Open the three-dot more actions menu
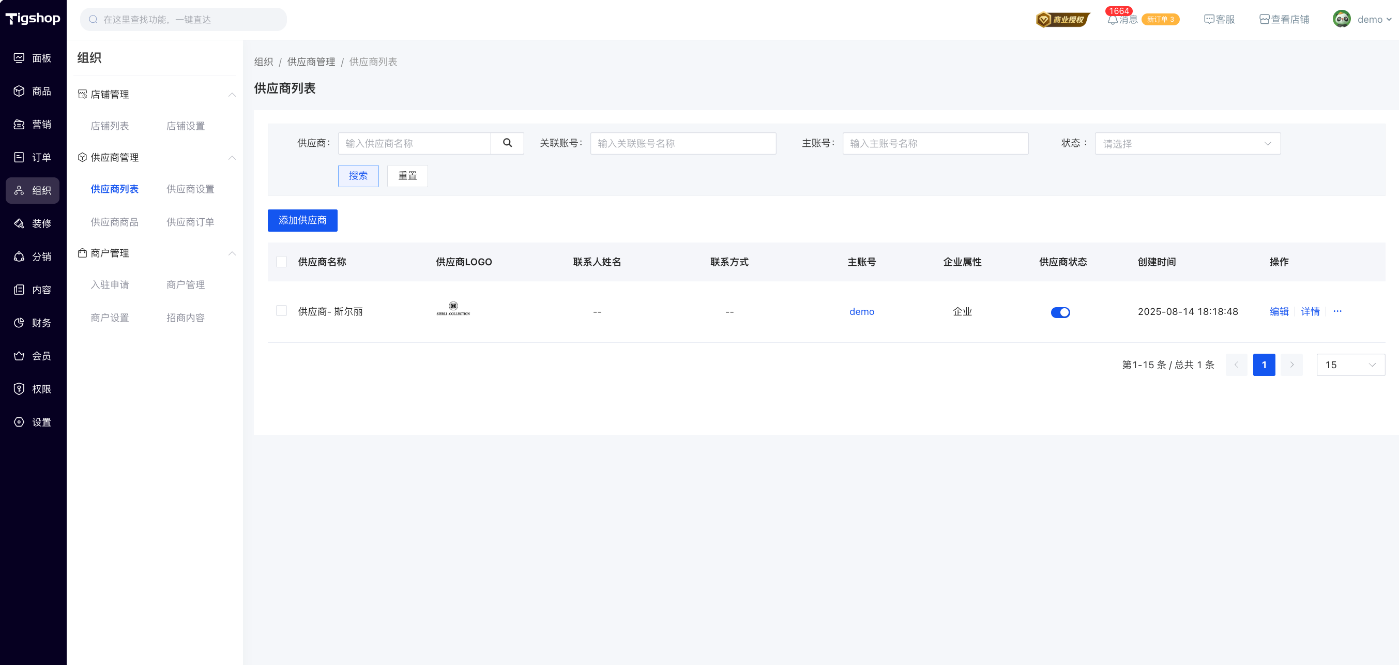The image size is (1399, 665). (1337, 311)
